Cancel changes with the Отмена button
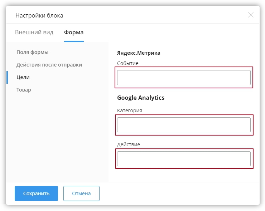Image resolution: width=265 pixels, height=211 pixels. click(81, 193)
